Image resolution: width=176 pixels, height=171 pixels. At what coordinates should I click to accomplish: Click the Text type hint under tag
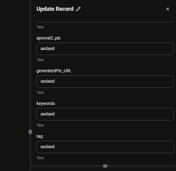(40, 158)
